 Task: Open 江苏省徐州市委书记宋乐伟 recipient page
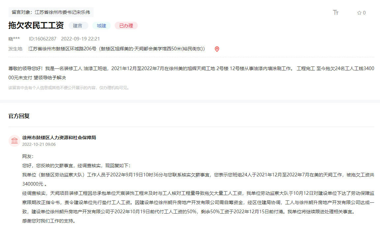64,12
